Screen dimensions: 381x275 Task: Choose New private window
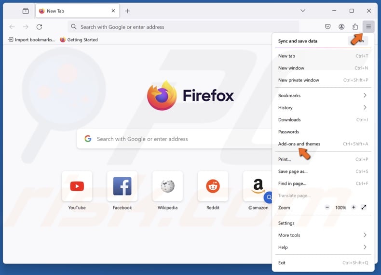point(323,80)
